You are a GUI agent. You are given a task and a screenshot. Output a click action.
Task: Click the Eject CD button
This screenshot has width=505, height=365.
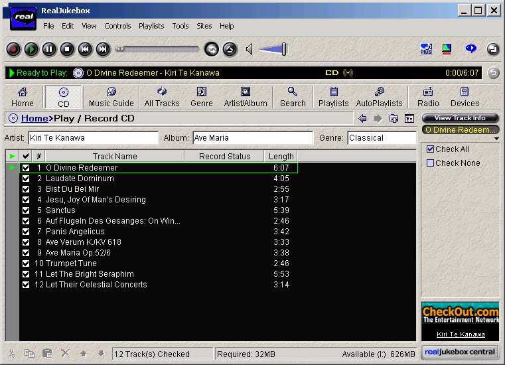(x=230, y=49)
